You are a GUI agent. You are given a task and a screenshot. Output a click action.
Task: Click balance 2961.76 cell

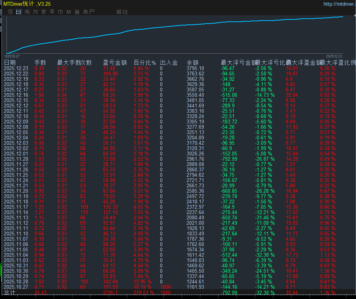(x=195, y=159)
